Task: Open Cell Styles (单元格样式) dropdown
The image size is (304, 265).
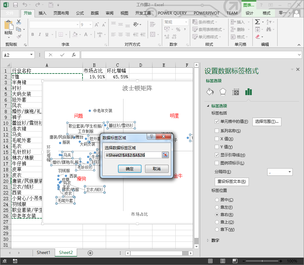Action: point(207,37)
